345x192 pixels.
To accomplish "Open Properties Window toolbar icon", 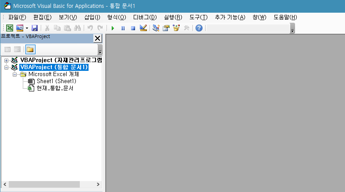I will pos(166,28).
